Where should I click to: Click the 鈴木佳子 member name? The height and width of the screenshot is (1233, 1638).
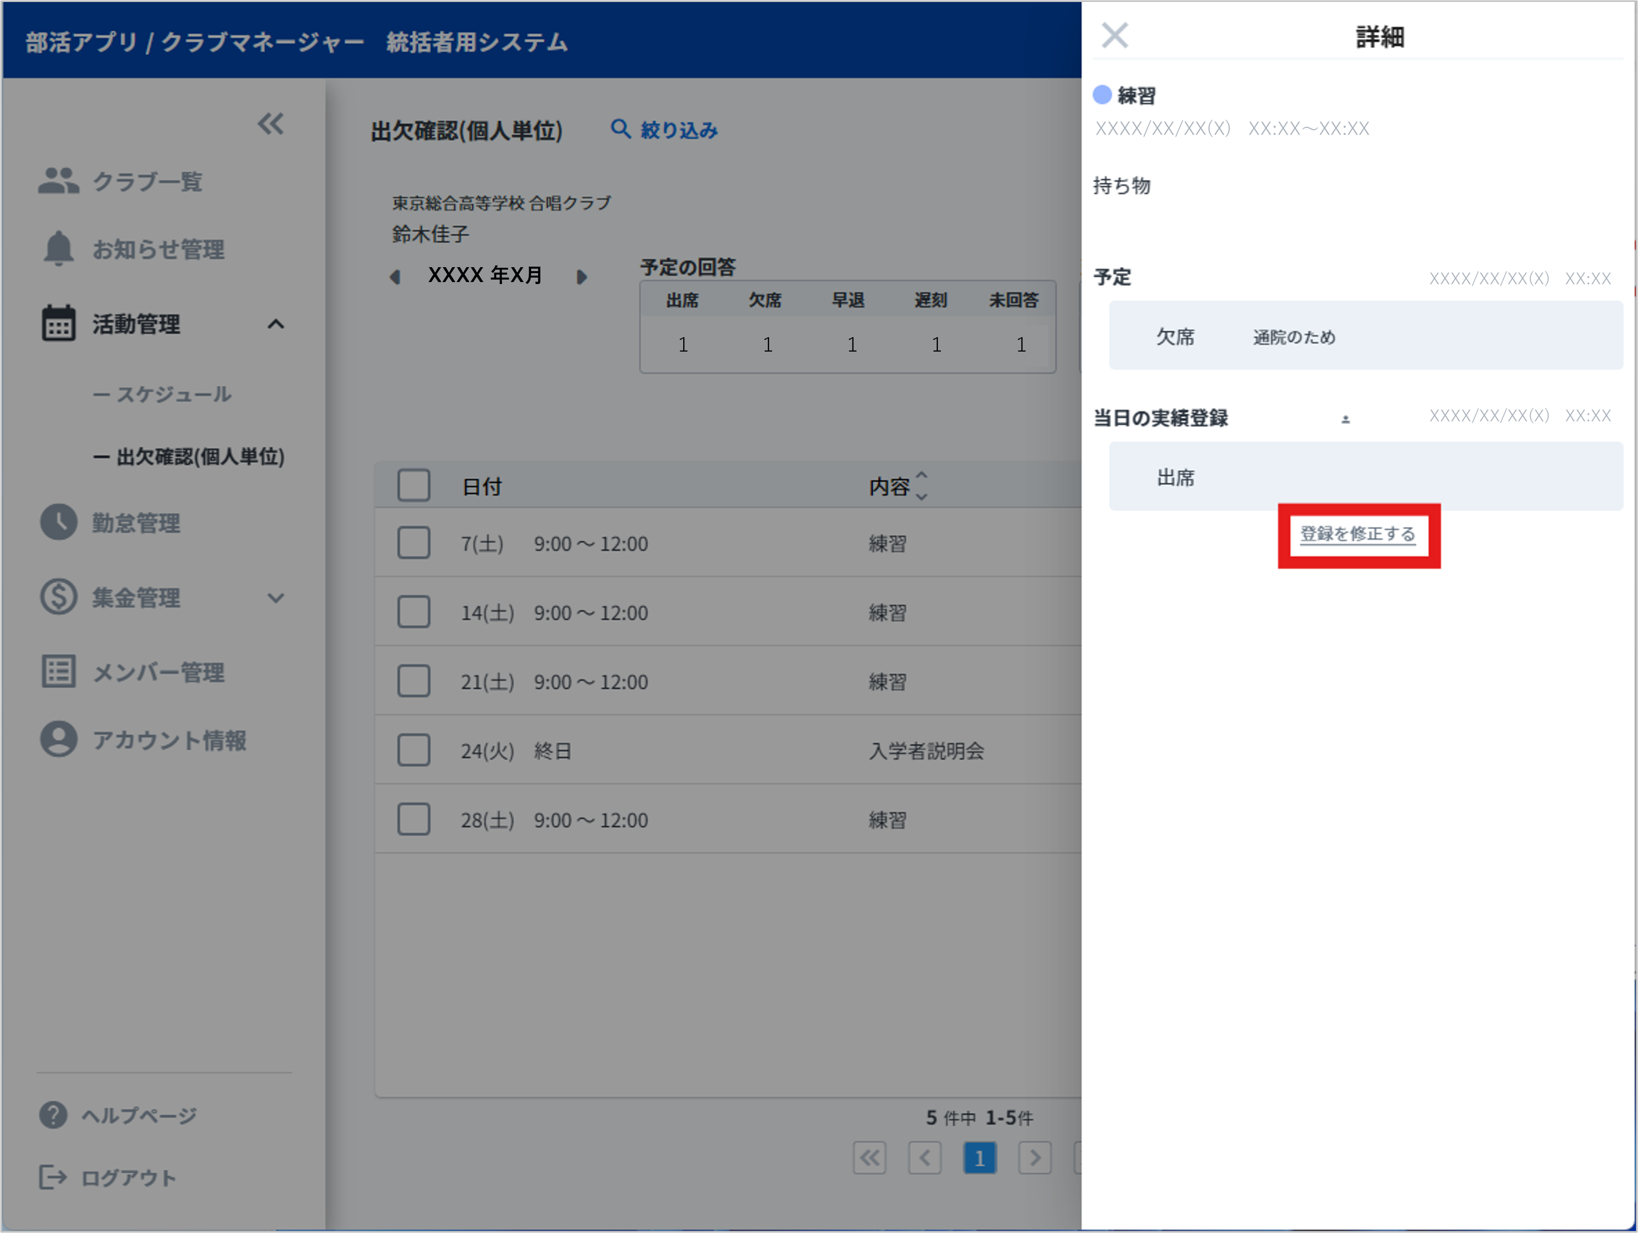[430, 234]
